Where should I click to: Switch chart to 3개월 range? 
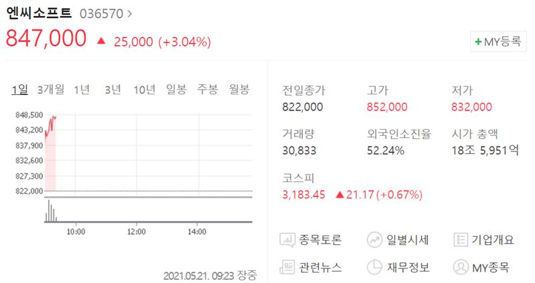click(x=51, y=90)
